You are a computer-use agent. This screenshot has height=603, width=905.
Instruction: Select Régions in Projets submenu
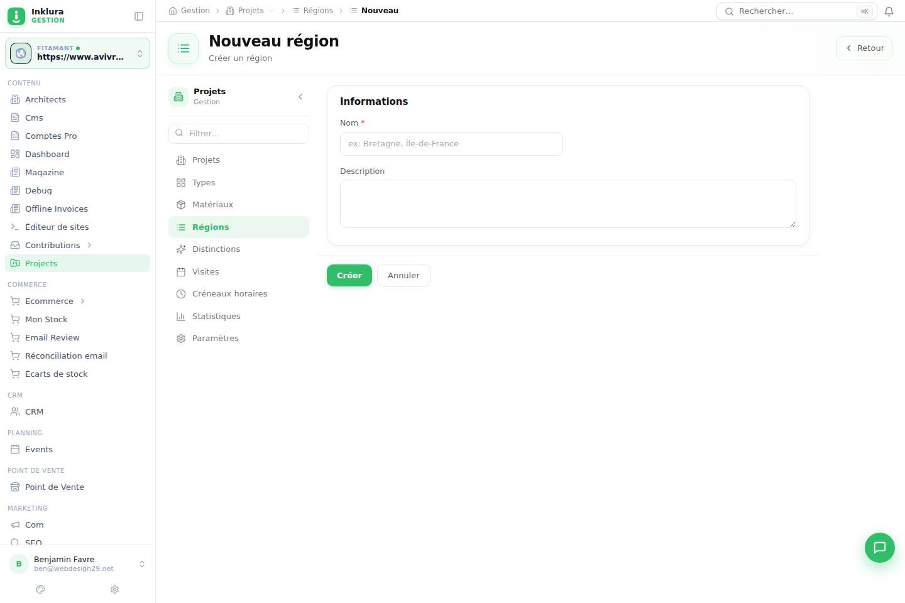[239, 227]
